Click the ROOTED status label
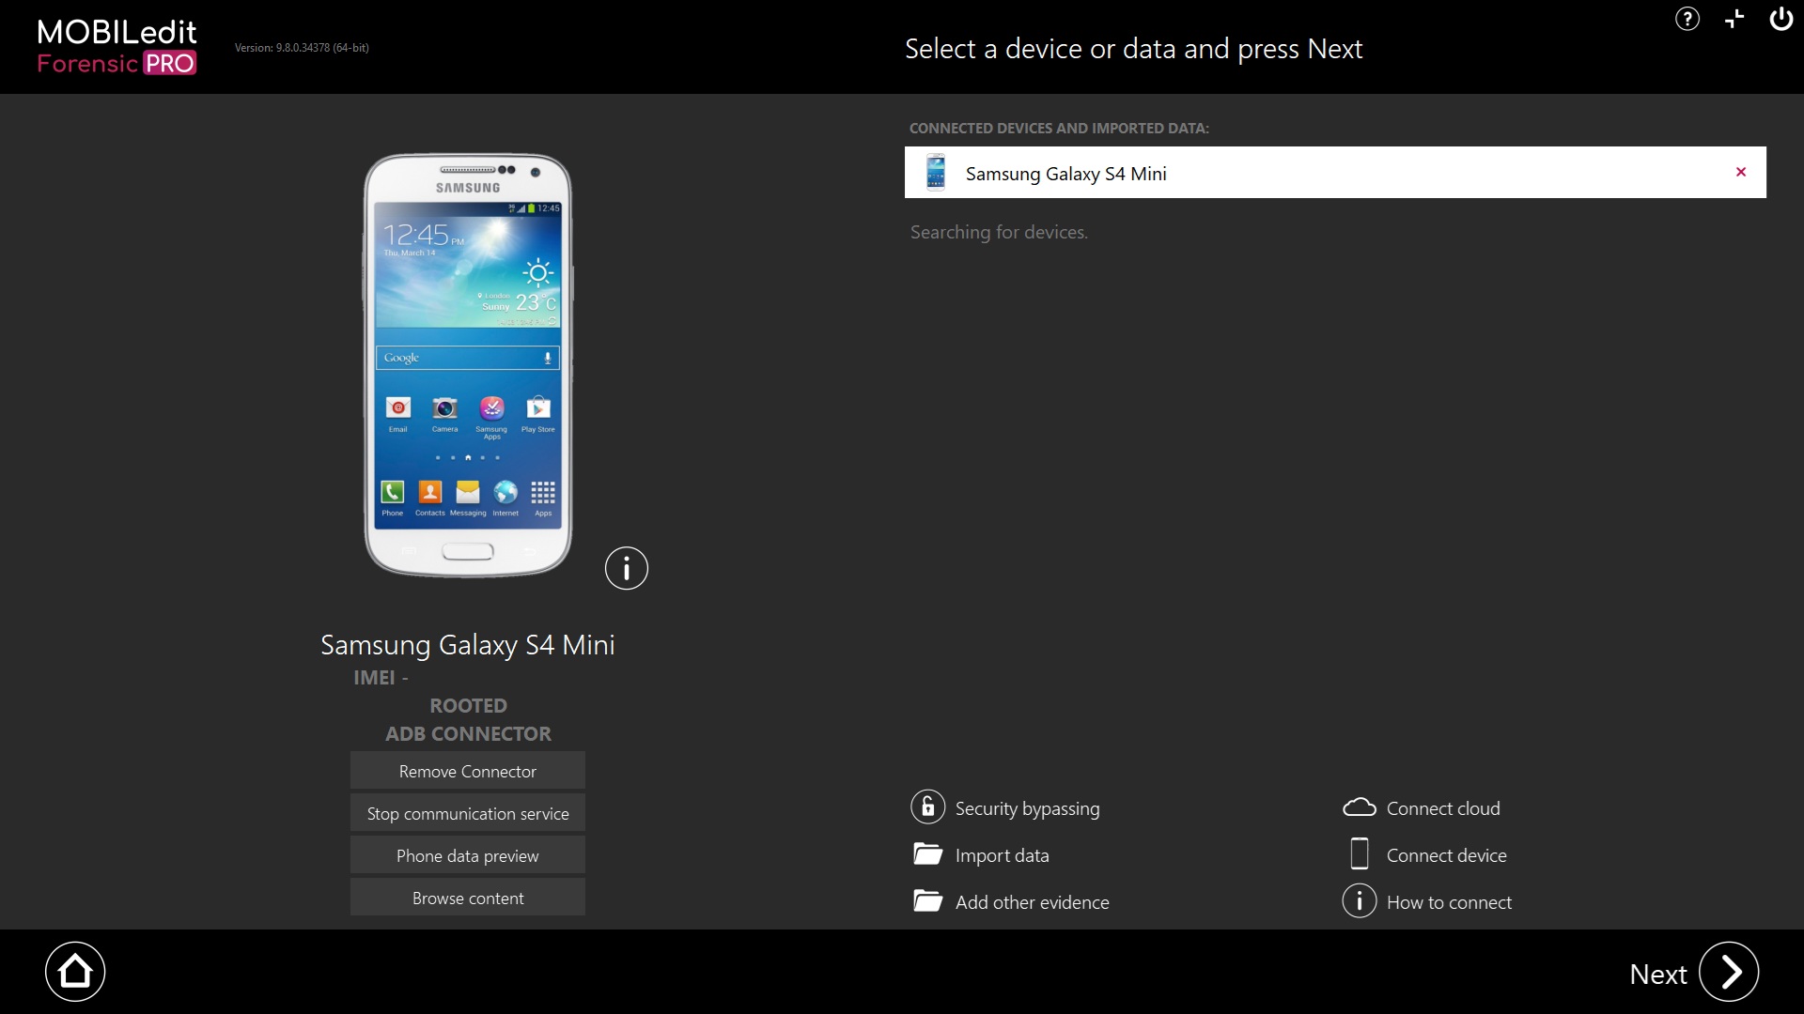This screenshot has height=1014, width=1804. pos(468,705)
